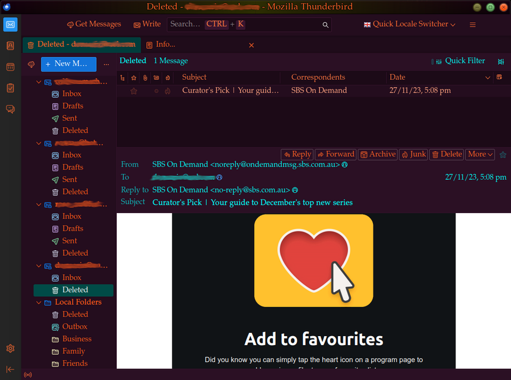Open the Address Book space
The image size is (511, 380).
pos(10,45)
